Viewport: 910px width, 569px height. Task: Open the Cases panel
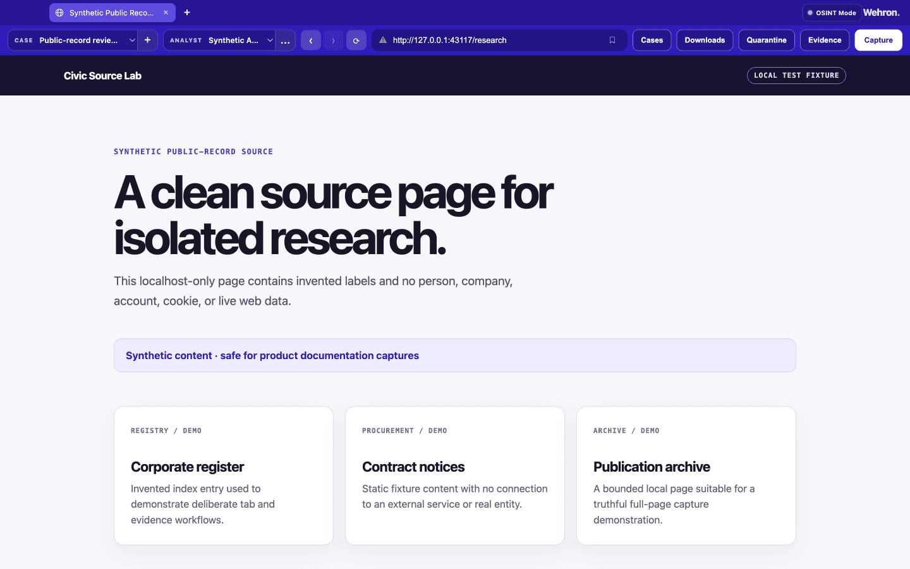tap(652, 40)
